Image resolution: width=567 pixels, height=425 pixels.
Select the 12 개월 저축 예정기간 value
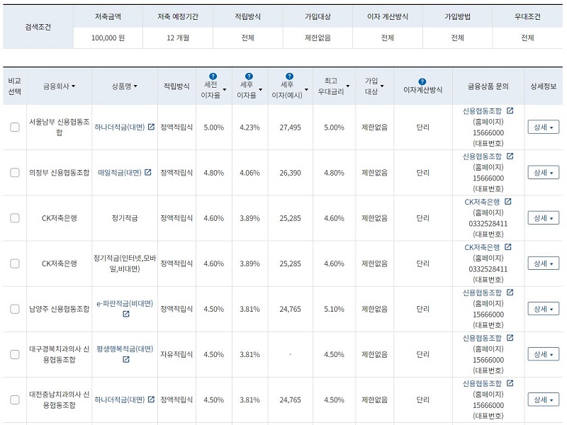tap(178, 38)
